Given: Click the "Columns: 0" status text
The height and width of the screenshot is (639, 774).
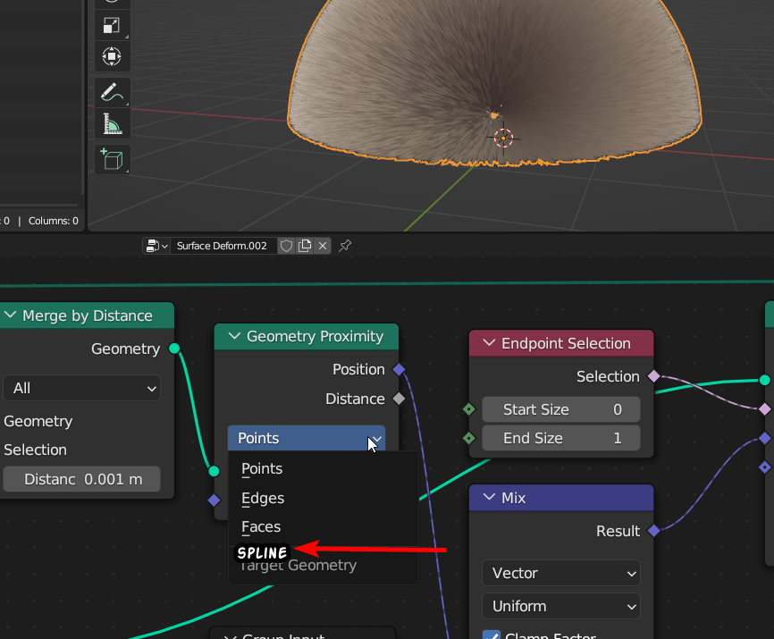Looking at the screenshot, I should pos(54,221).
